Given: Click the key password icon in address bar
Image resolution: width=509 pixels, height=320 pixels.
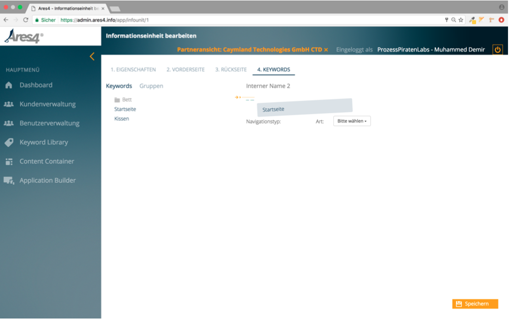Looking at the screenshot, I should pyautogui.click(x=447, y=20).
